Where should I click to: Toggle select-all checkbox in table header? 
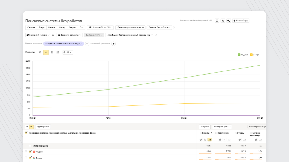pyautogui.click(x=26, y=133)
